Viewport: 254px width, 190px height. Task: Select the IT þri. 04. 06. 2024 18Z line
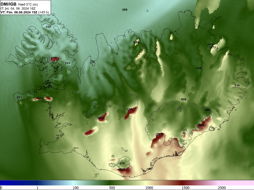pyautogui.click(x=18, y=9)
